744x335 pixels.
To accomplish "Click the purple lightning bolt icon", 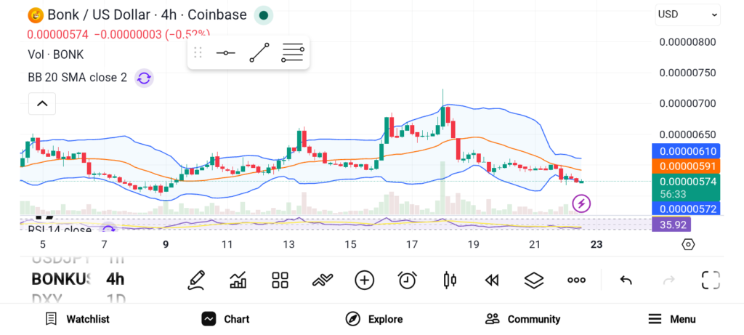I will tap(581, 203).
